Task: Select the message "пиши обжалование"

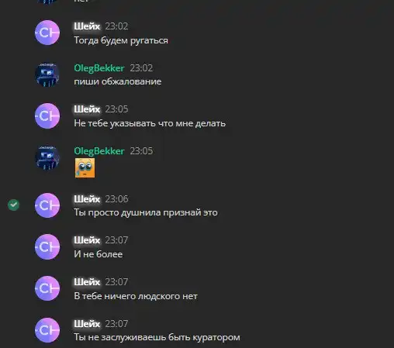Action: click(x=118, y=81)
